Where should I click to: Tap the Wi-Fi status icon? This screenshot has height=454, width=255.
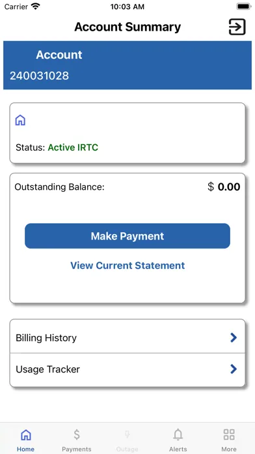pos(36,7)
